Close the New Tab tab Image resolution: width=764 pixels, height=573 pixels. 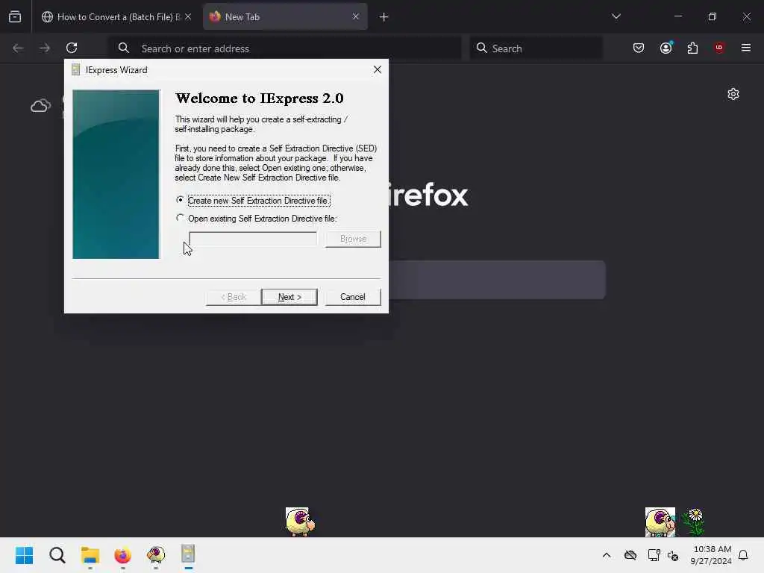tap(356, 16)
